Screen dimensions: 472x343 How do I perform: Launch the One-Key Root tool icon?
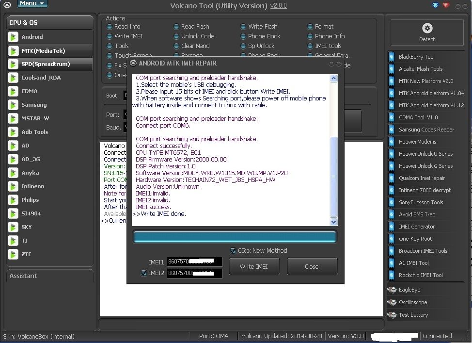[392, 239]
